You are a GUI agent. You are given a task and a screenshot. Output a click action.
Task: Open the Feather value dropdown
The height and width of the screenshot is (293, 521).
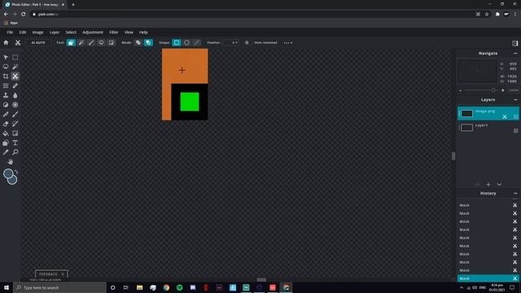(x=230, y=42)
